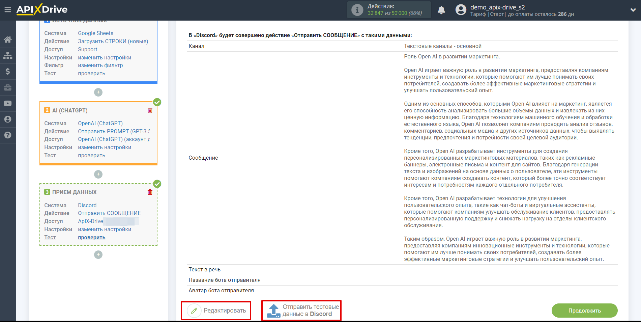Image resolution: width=641 pixels, height=322 pixels.
Task: Open YouTube video icon in sidebar
Action: 8,103
